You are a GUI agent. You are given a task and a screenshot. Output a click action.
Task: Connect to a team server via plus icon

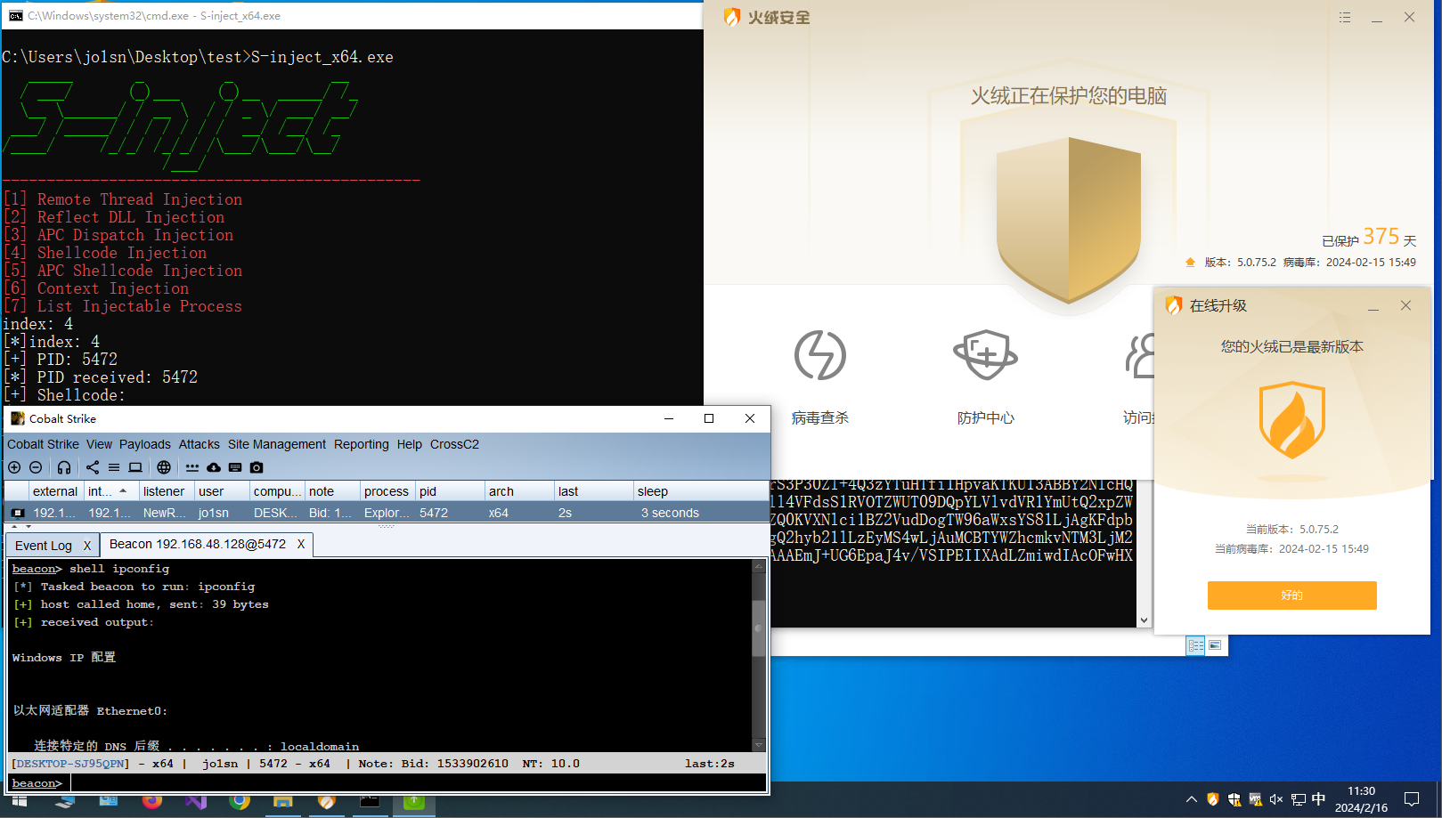coord(14,467)
